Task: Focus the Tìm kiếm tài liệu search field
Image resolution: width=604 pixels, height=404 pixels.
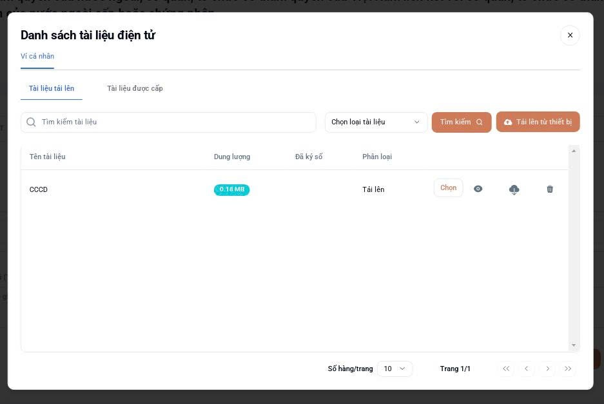Action: 168,122
